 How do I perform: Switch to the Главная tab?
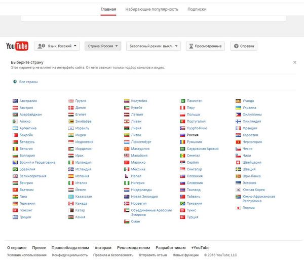[x=108, y=9]
